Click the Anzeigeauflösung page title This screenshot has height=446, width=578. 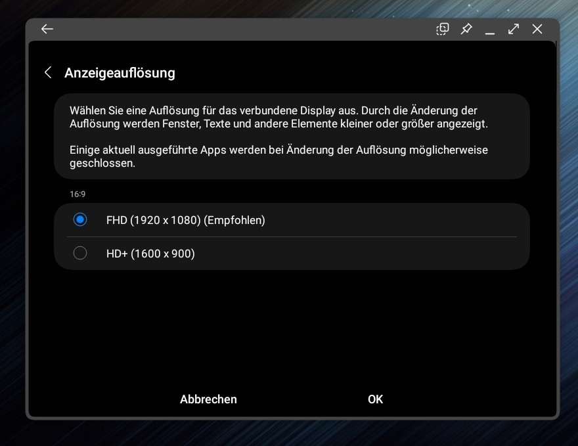pos(120,73)
